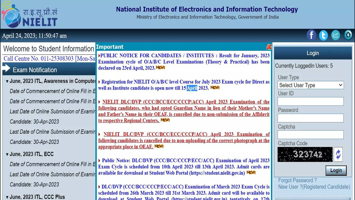
Task: Open the Select User Type dropdown
Action: pos(310,85)
